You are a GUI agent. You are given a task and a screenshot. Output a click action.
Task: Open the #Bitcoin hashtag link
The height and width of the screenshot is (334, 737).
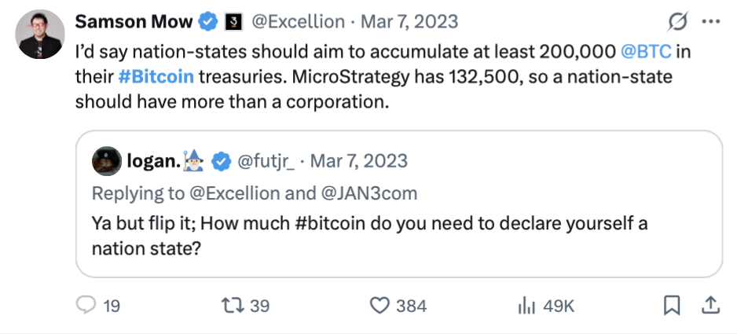point(156,78)
